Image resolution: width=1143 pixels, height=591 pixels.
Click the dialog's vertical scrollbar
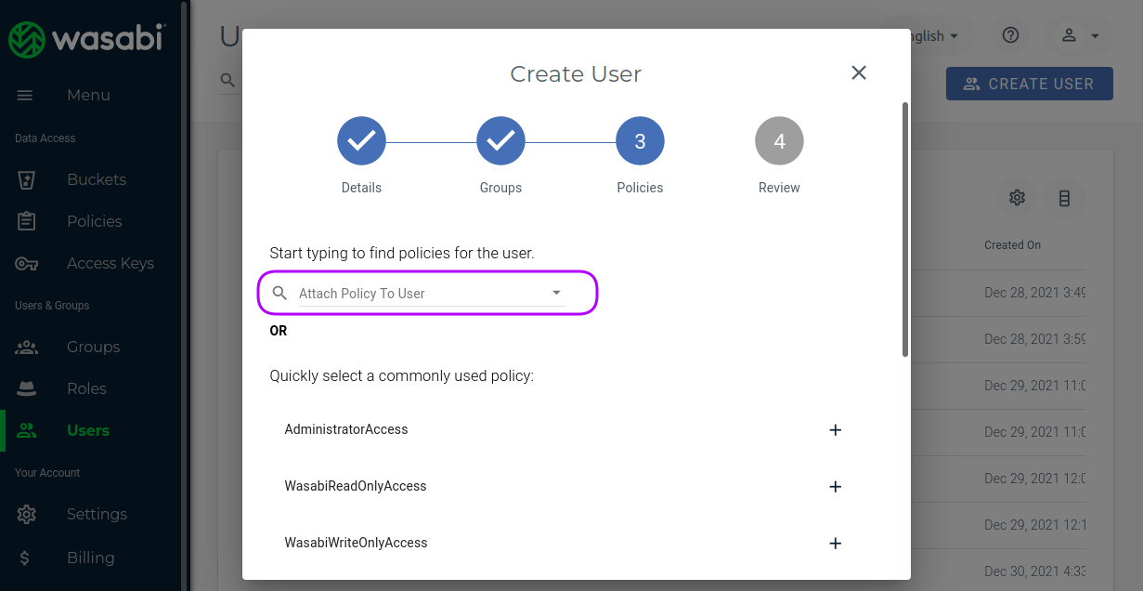[x=905, y=229]
